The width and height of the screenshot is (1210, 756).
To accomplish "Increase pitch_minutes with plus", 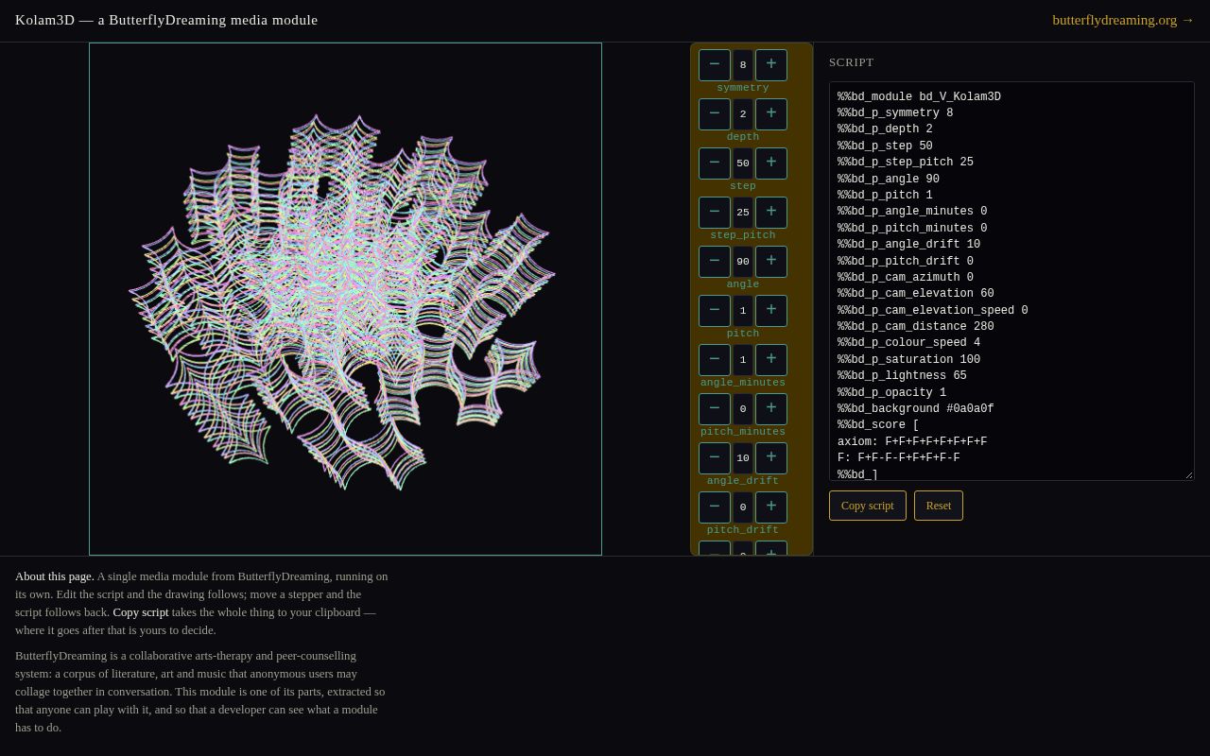I will coord(771,409).
